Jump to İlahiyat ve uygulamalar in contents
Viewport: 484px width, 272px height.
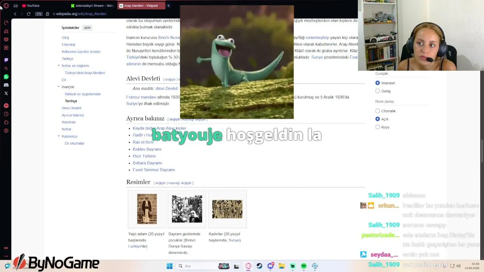83,94
